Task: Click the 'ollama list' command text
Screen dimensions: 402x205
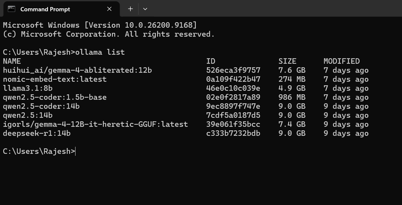Action: 100,52
